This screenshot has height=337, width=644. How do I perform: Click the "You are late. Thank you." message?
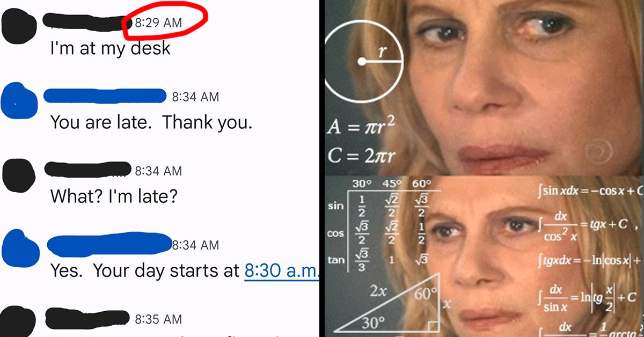click(151, 122)
